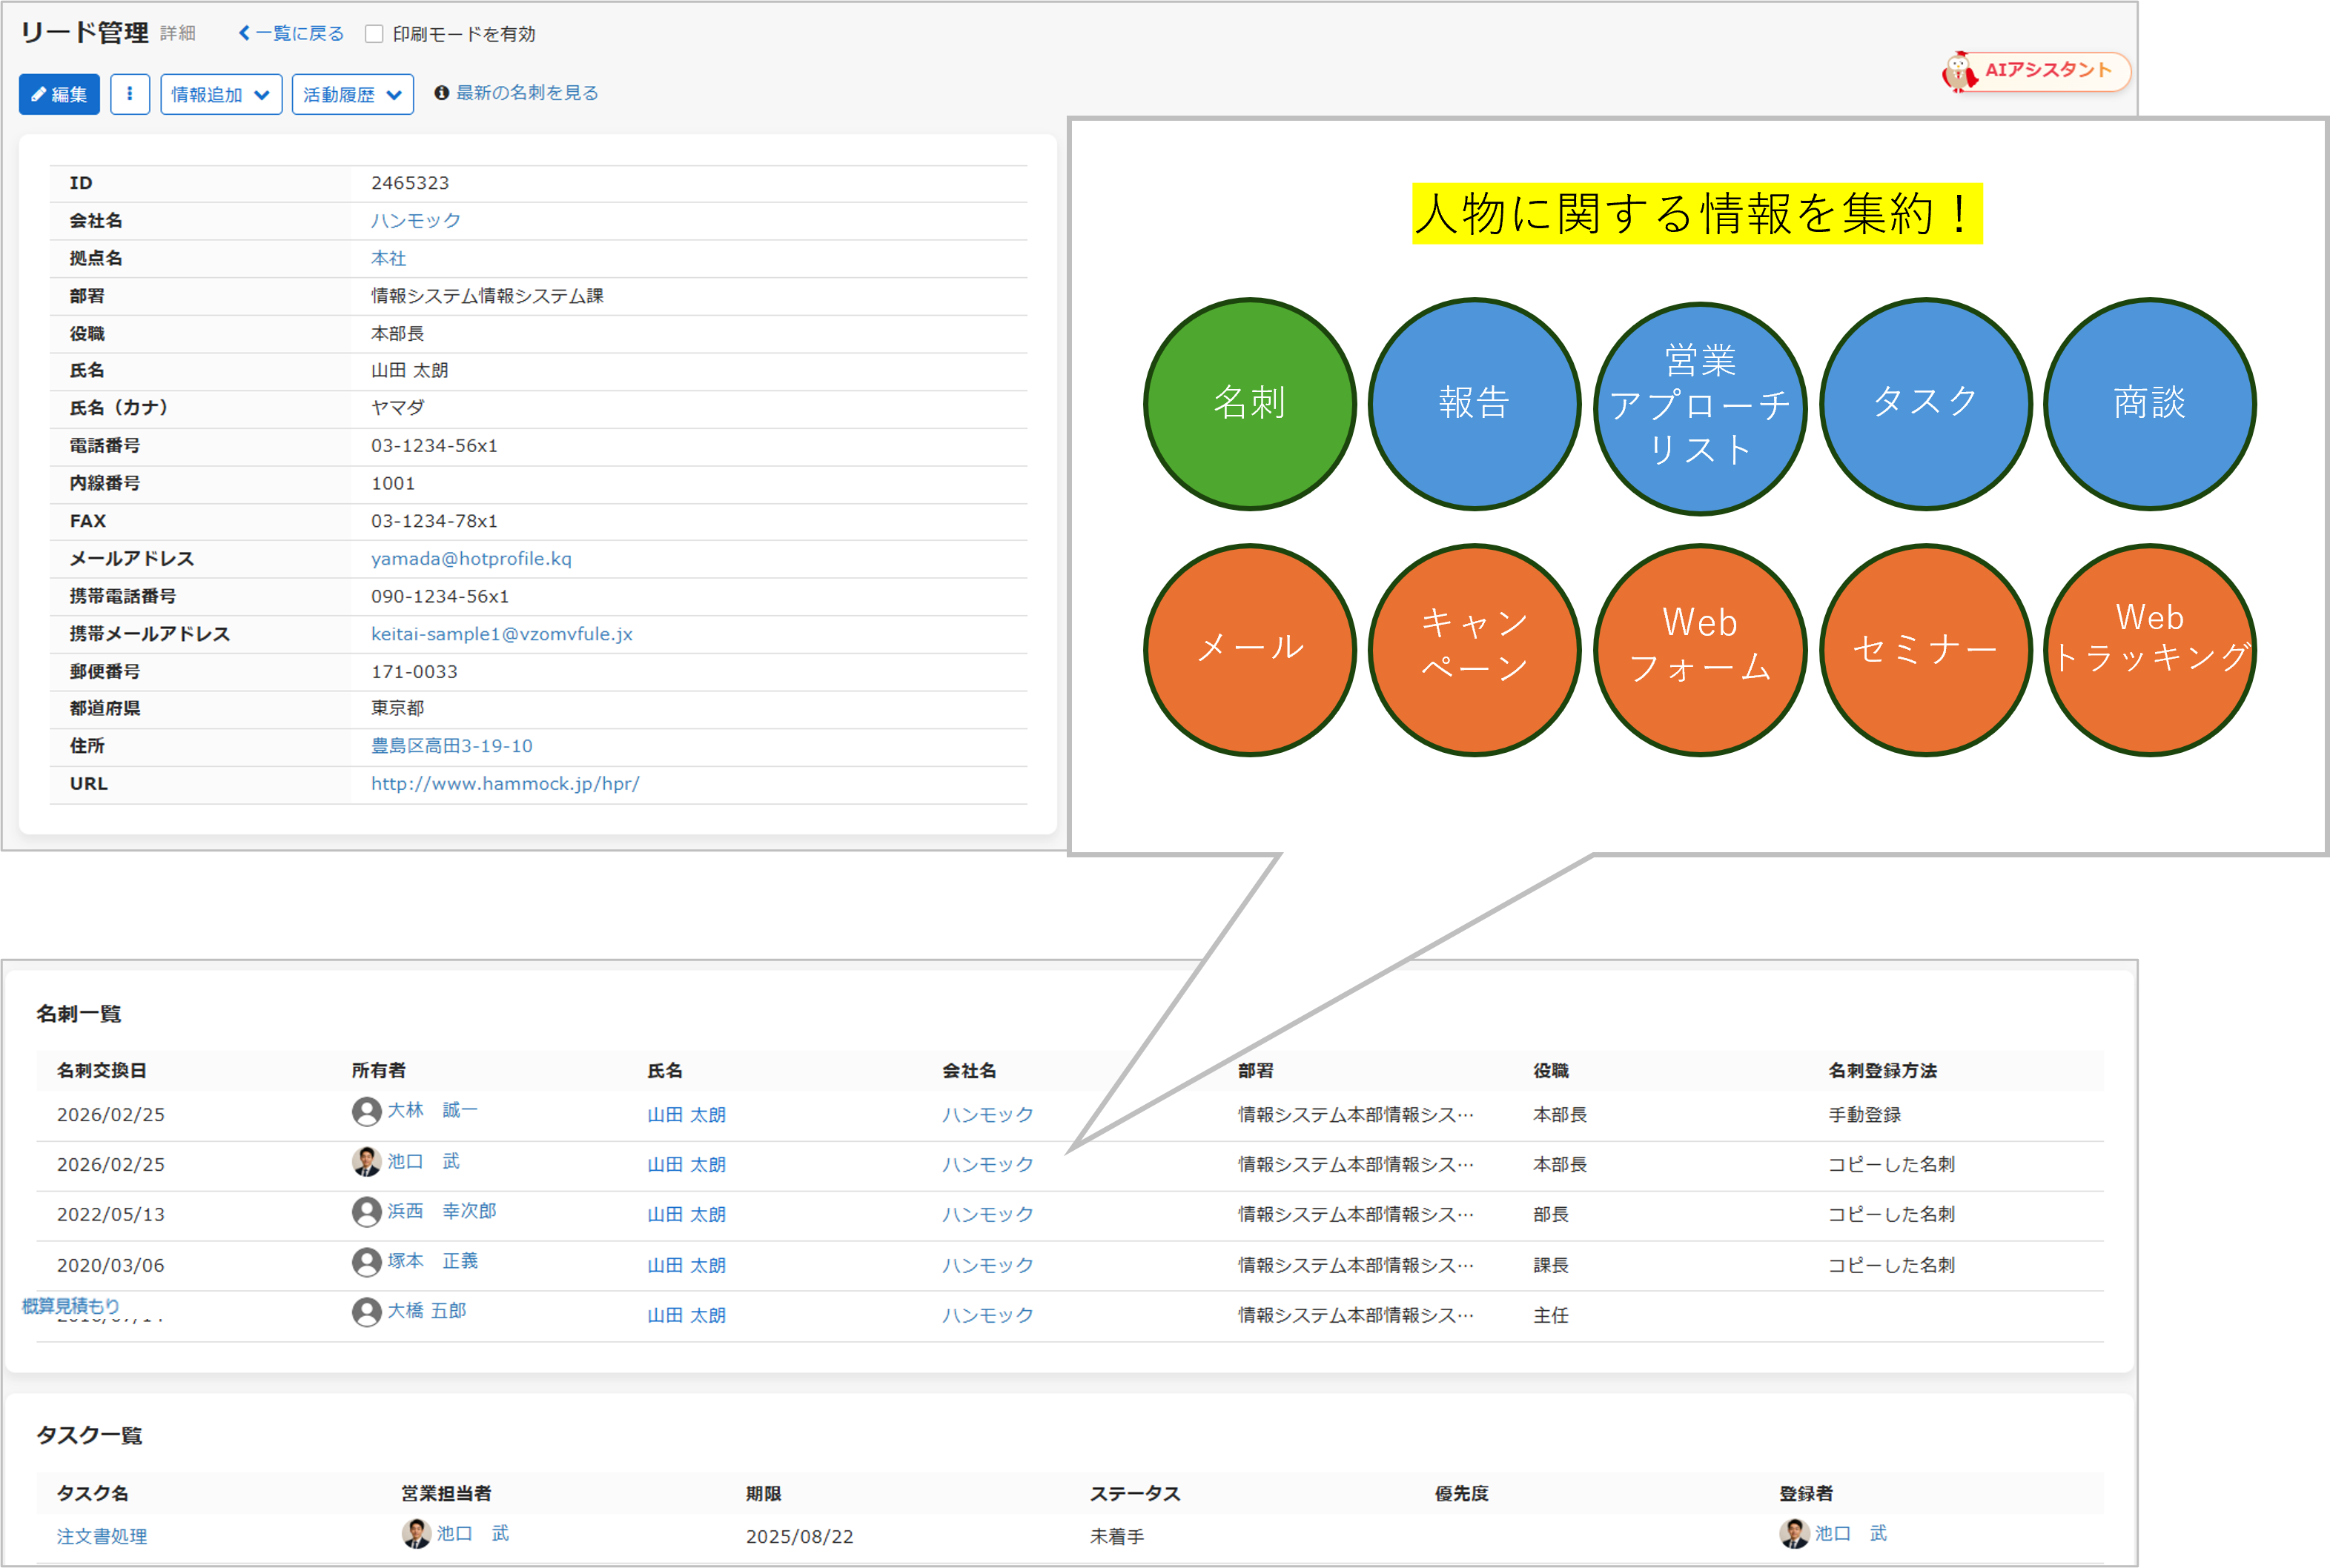Enable the 印刷モードを有効 checkbox

374,34
